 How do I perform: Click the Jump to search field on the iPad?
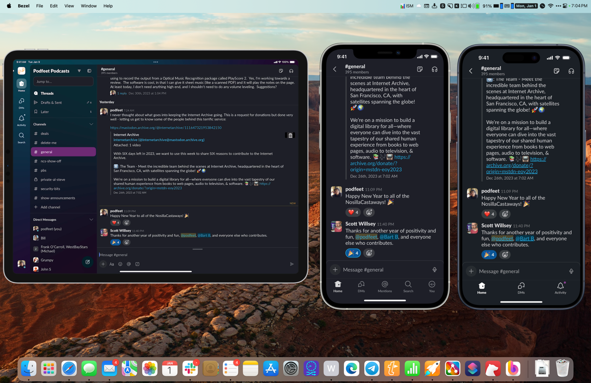[x=63, y=81]
